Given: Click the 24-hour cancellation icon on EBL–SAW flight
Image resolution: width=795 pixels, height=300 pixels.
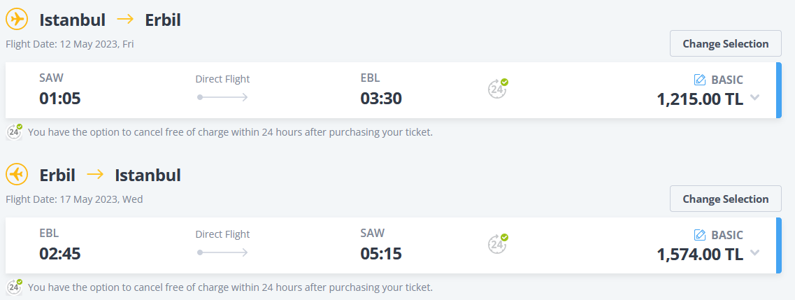Looking at the screenshot, I should (x=498, y=243).
